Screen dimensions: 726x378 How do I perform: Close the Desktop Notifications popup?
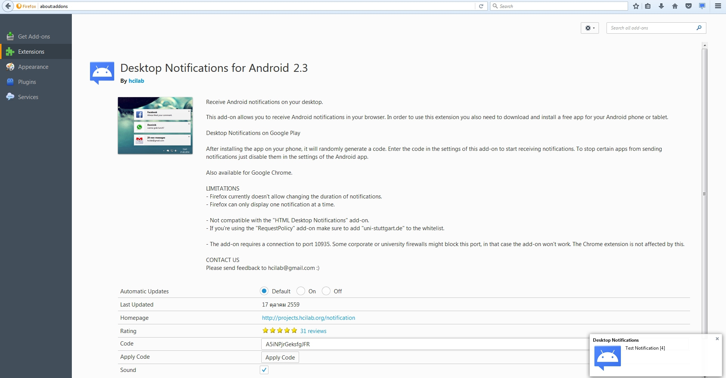pos(717,339)
